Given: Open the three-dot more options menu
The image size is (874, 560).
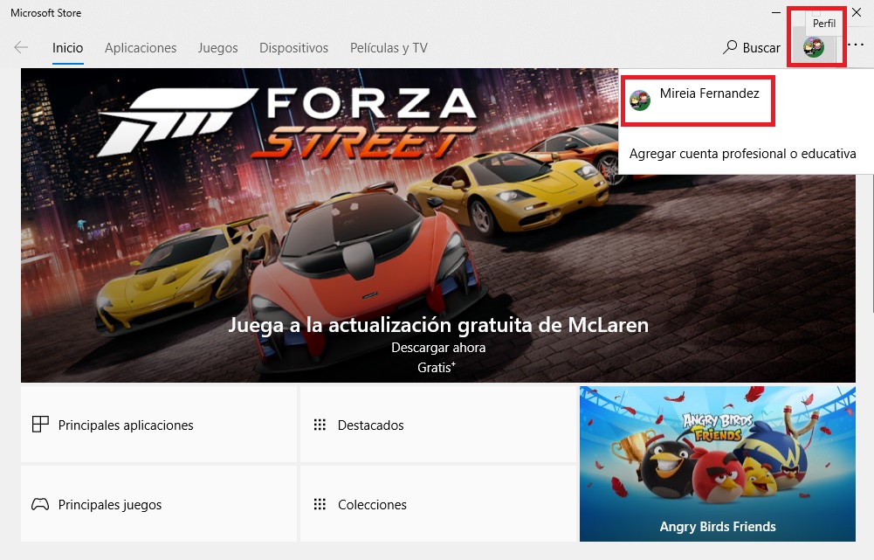Looking at the screenshot, I should (856, 45).
